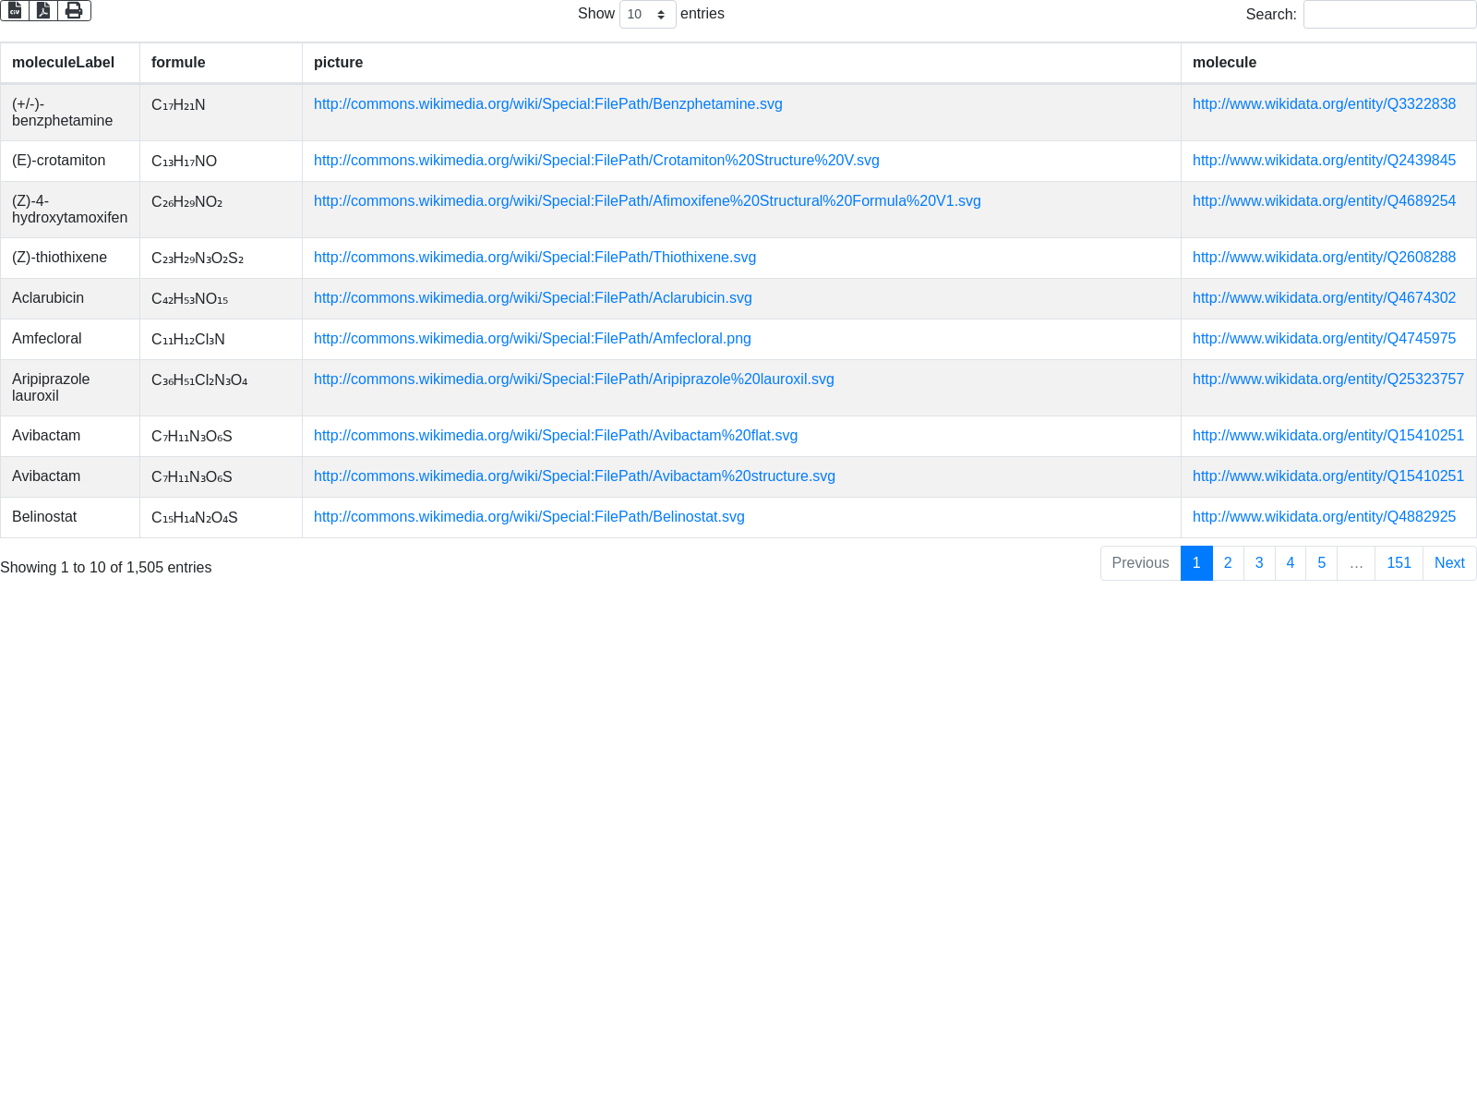1477x1108 pixels.
Task: Open the Avibactam flat.svg link
Action: tap(555, 436)
